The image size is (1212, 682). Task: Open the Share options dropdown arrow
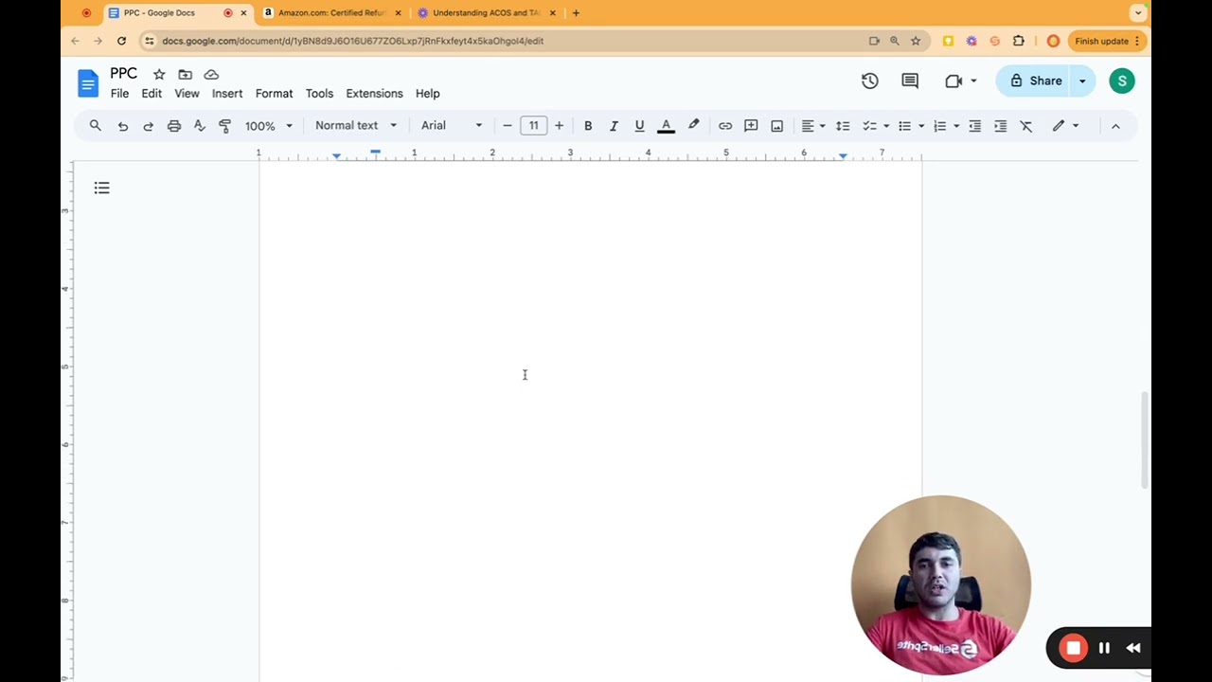point(1083,81)
